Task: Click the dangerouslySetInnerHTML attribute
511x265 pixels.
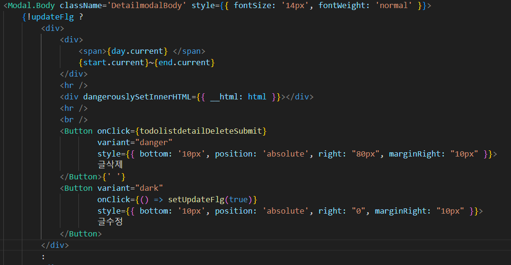Action: coord(137,97)
